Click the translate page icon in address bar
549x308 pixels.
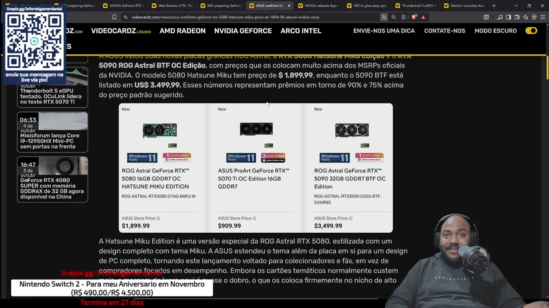(x=384, y=17)
